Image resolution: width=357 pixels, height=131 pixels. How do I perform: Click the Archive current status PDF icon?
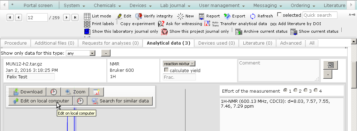point(238,31)
